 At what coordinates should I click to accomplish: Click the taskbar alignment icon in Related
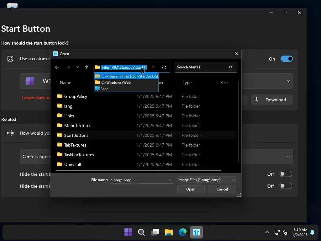pyautogui.click(x=10, y=133)
